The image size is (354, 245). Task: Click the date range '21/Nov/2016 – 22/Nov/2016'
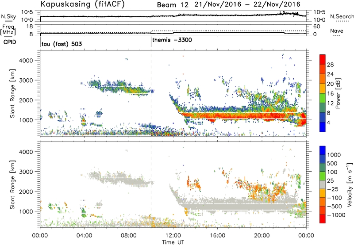pos(248,4)
